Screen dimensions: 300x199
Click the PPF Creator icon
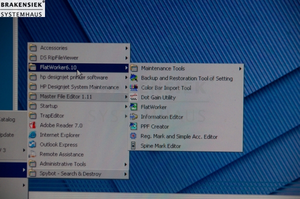click(133, 126)
